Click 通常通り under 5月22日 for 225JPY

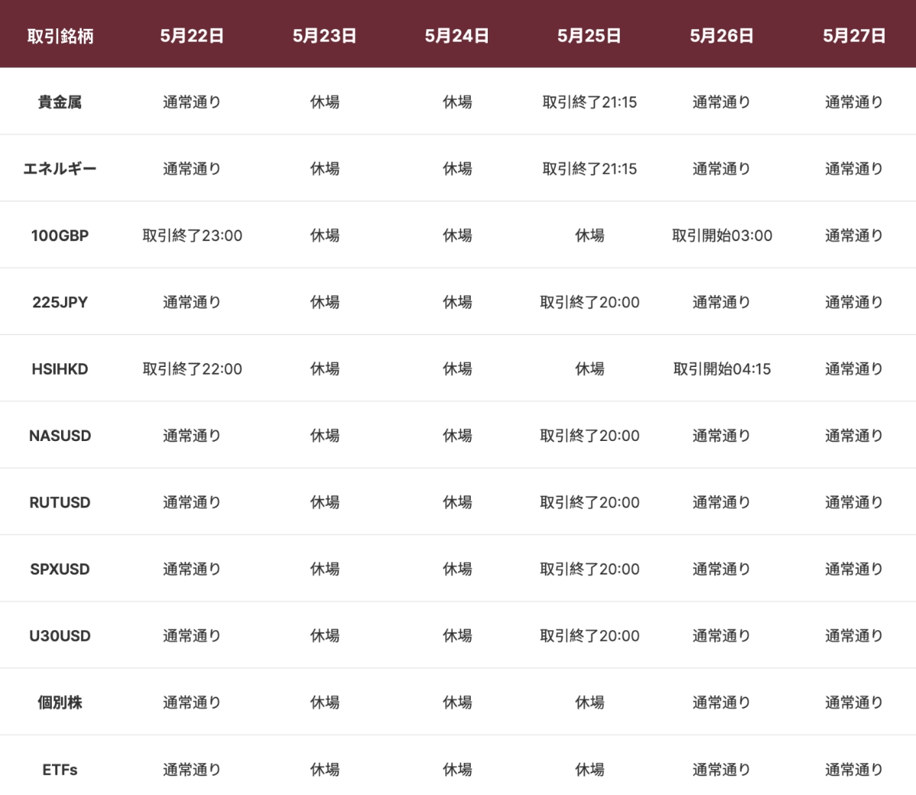pos(192,302)
